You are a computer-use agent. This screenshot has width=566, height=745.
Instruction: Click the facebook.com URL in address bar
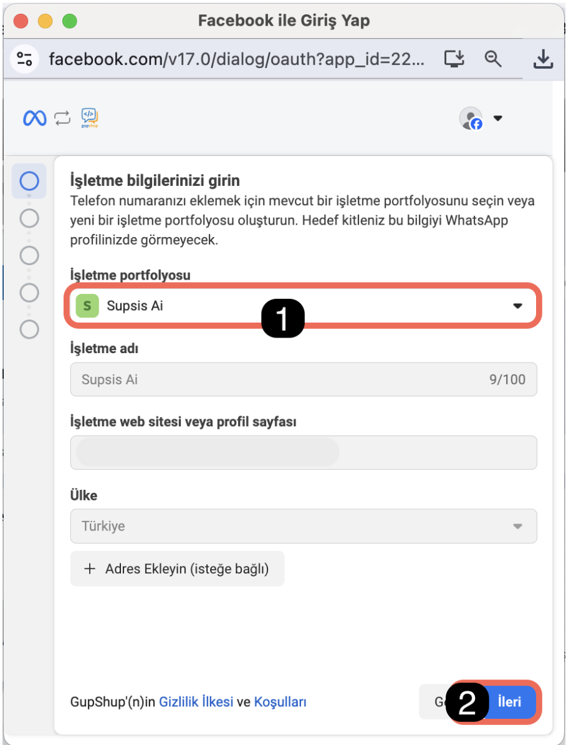tap(236, 59)
